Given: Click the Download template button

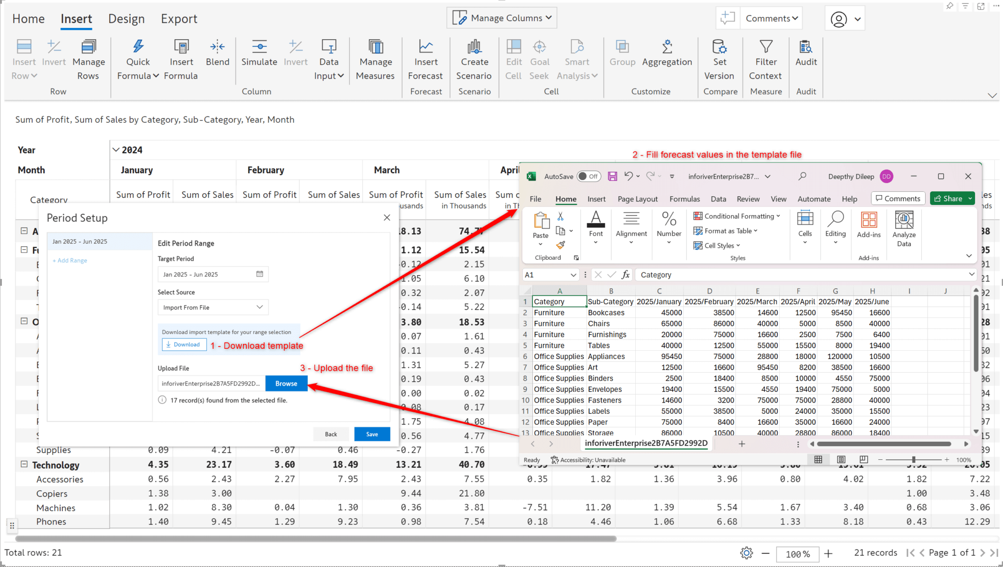Looking at the screenshot, I should pyautogui.click(x=184, y=344).
